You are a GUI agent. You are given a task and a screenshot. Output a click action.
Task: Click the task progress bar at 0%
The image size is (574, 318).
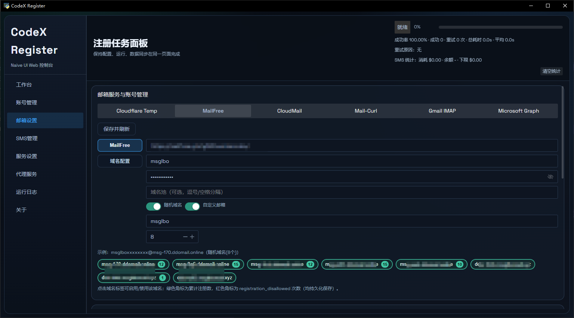(500, 27)
